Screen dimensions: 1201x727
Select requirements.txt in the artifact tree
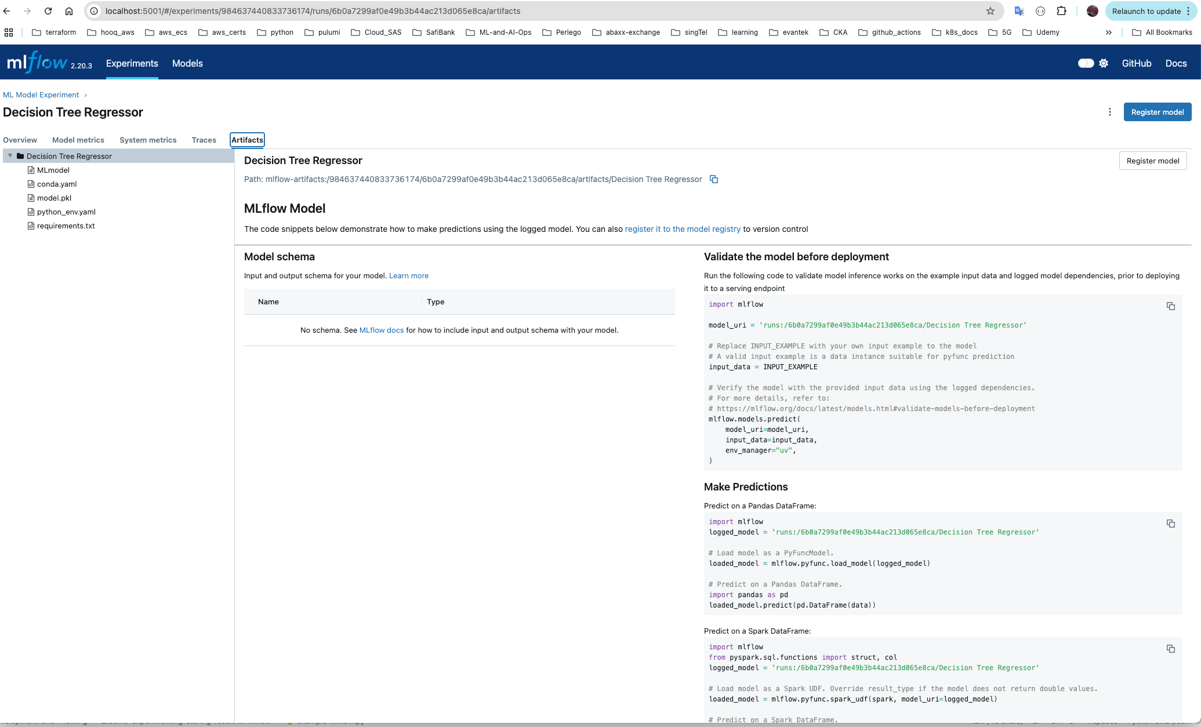coord(66,226)
